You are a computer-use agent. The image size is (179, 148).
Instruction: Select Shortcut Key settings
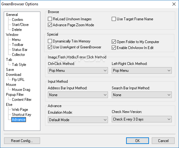point(22,115)
